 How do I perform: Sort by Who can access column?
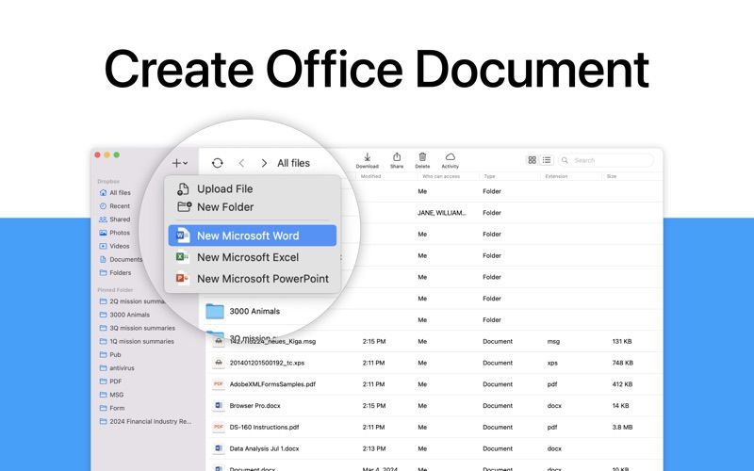[441, 176]
